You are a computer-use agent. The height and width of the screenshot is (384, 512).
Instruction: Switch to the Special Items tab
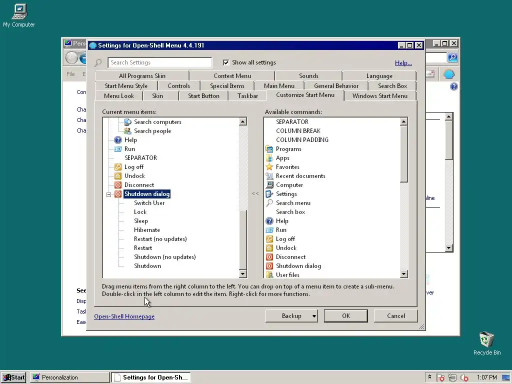click(x=227, y=86)
